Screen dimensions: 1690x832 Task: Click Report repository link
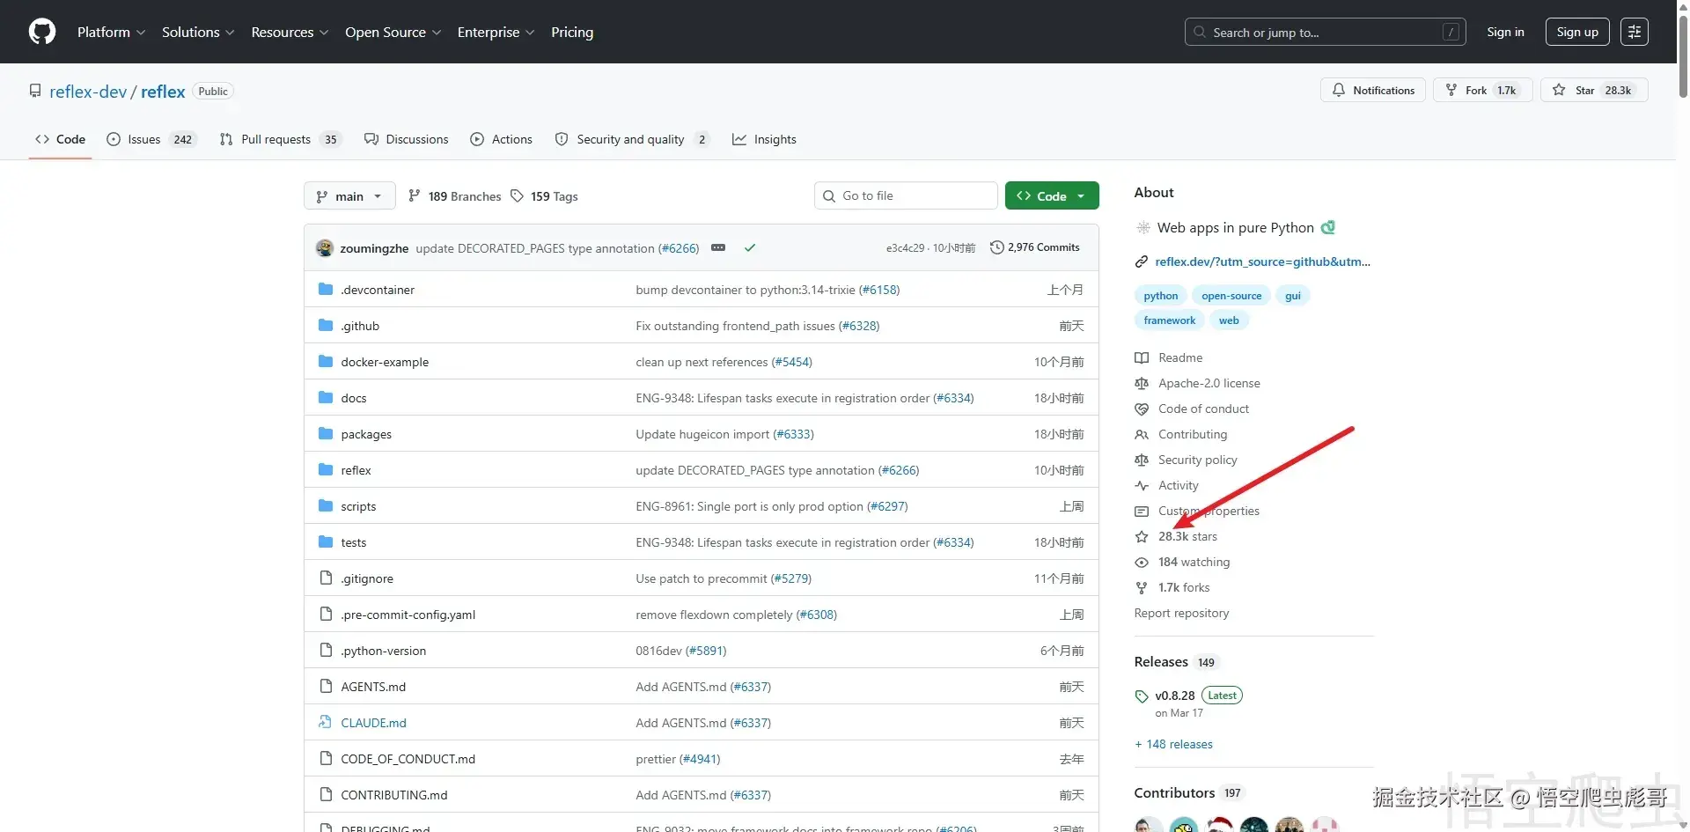coord(1181,613)
